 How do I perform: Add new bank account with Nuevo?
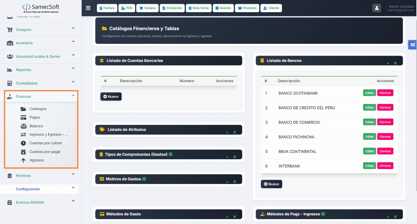111,96
